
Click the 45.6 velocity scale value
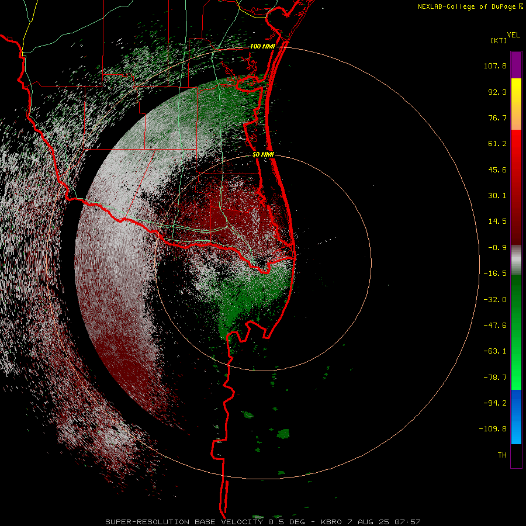pos(497,169)
